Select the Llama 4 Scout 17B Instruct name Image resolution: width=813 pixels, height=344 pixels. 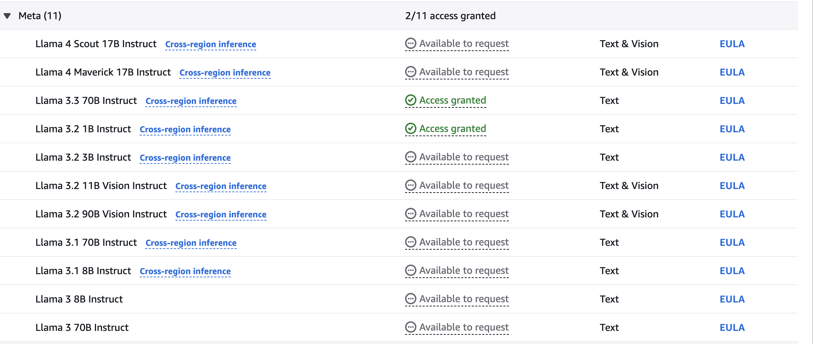pos(96,44)
